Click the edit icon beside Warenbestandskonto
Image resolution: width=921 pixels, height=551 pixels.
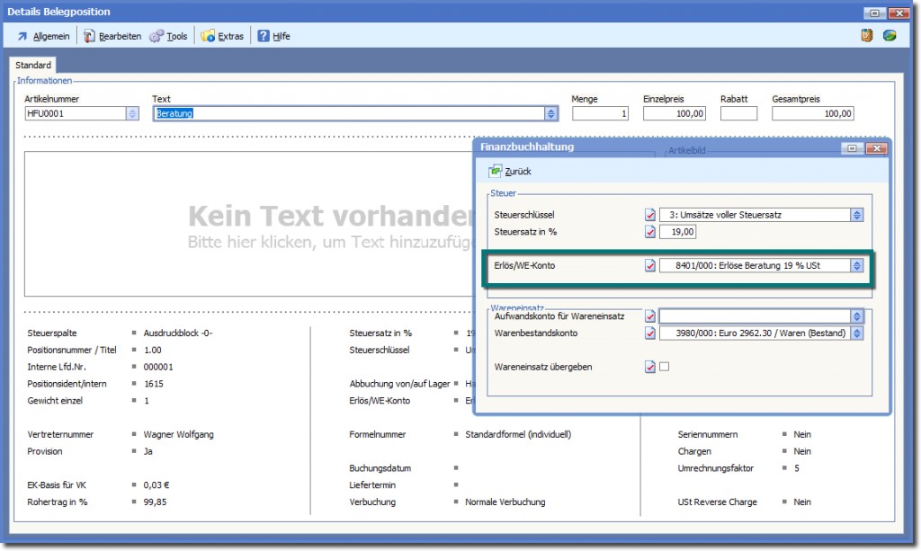pos(650,333)
